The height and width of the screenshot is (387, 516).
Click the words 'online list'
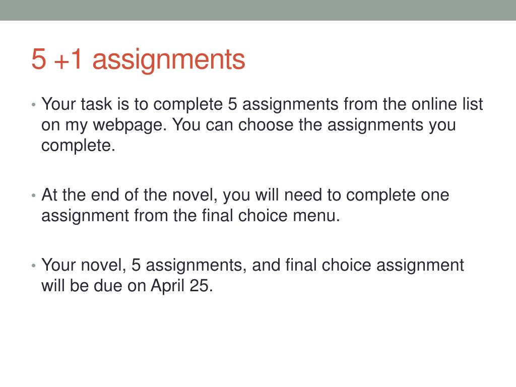click(x=447, y=104)
